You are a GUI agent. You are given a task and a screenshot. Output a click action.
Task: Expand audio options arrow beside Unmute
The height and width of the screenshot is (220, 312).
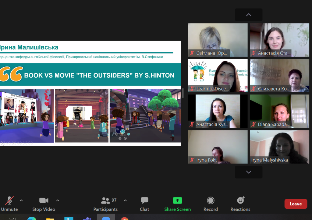(x=21, y=200)
